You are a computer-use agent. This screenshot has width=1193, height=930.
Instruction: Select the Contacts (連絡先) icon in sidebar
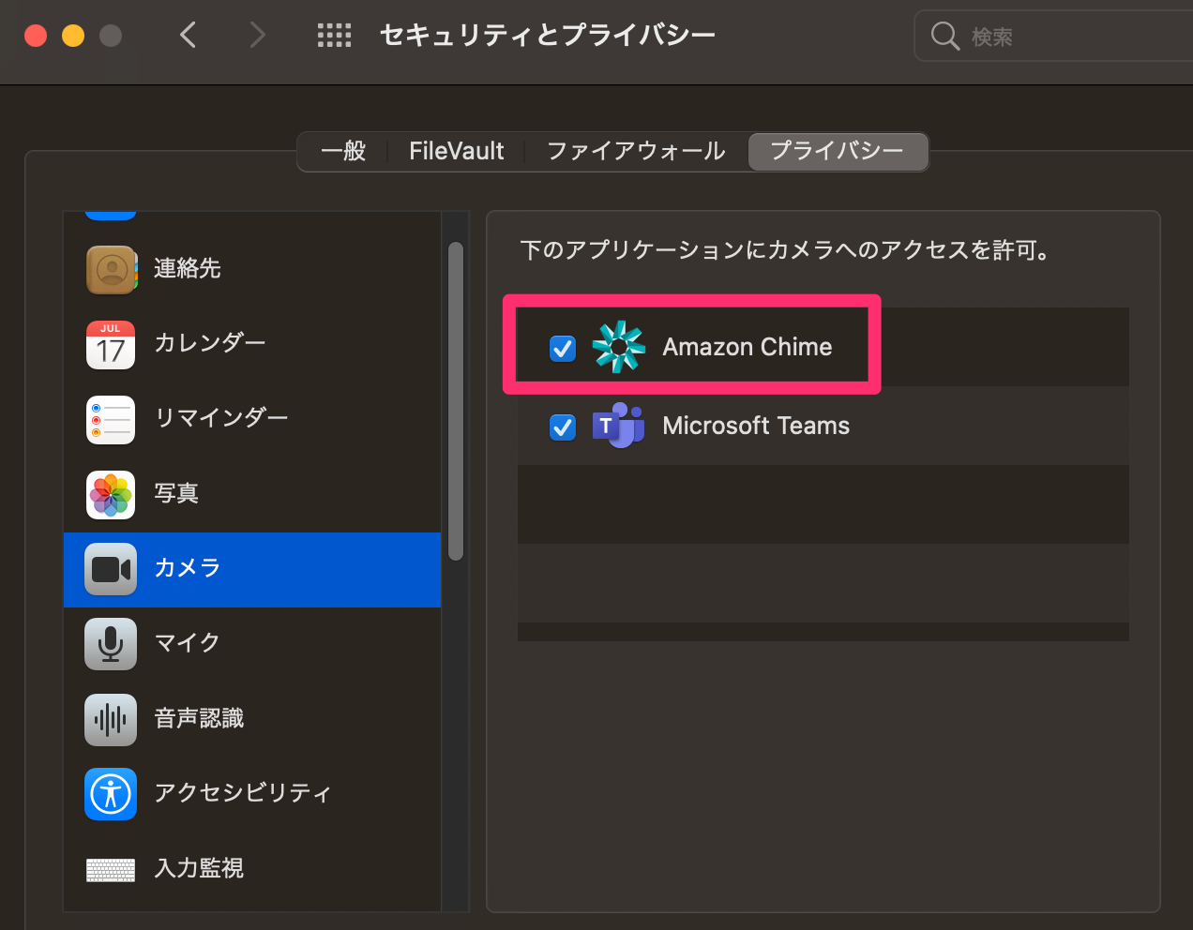112,270
